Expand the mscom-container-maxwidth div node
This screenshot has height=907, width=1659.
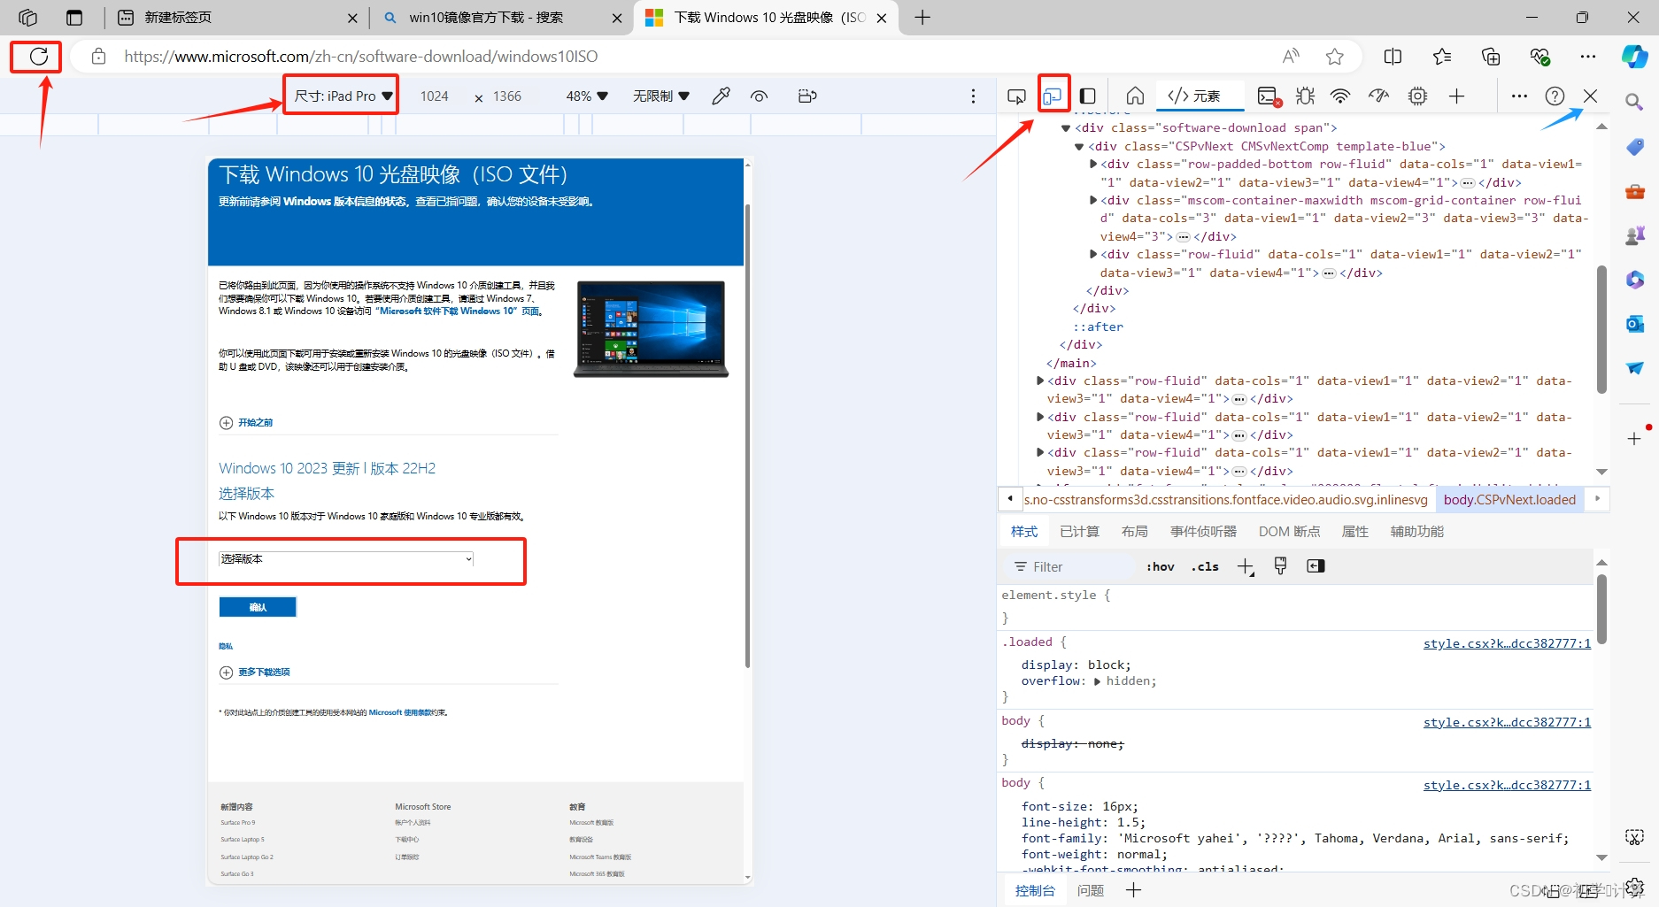1093,200
